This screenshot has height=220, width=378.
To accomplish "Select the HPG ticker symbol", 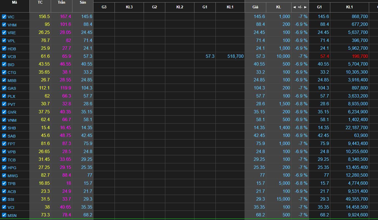I will 12,168.
